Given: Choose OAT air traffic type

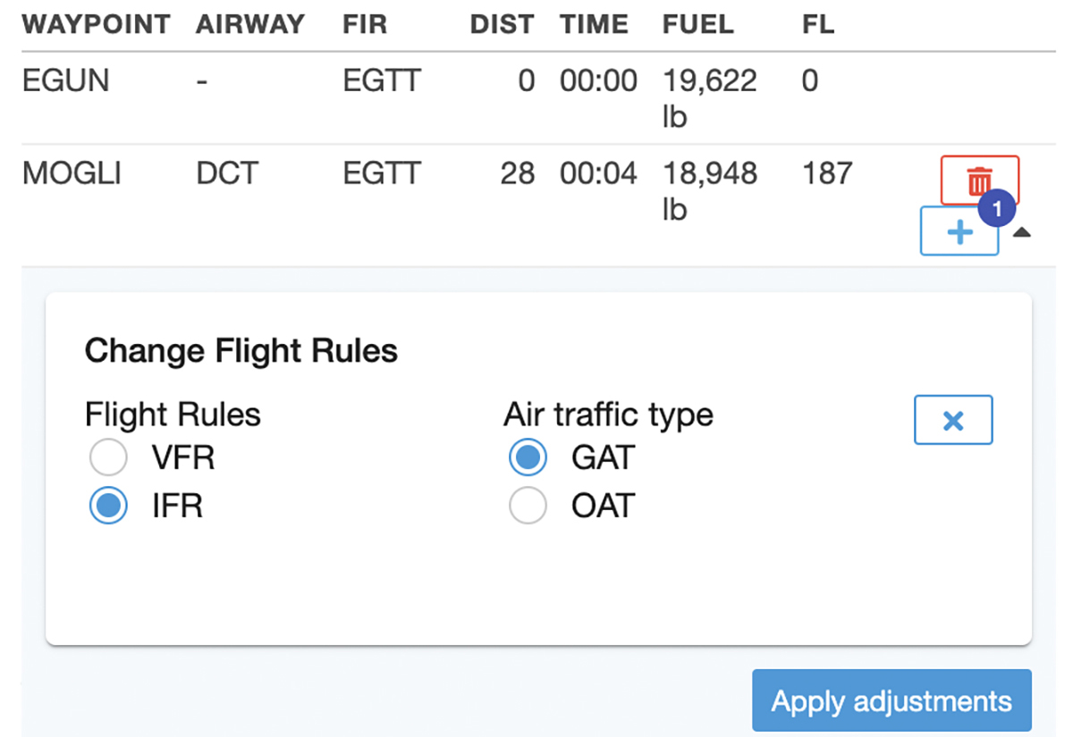Looking at the screenshot, I should click(x=528, y=507).
